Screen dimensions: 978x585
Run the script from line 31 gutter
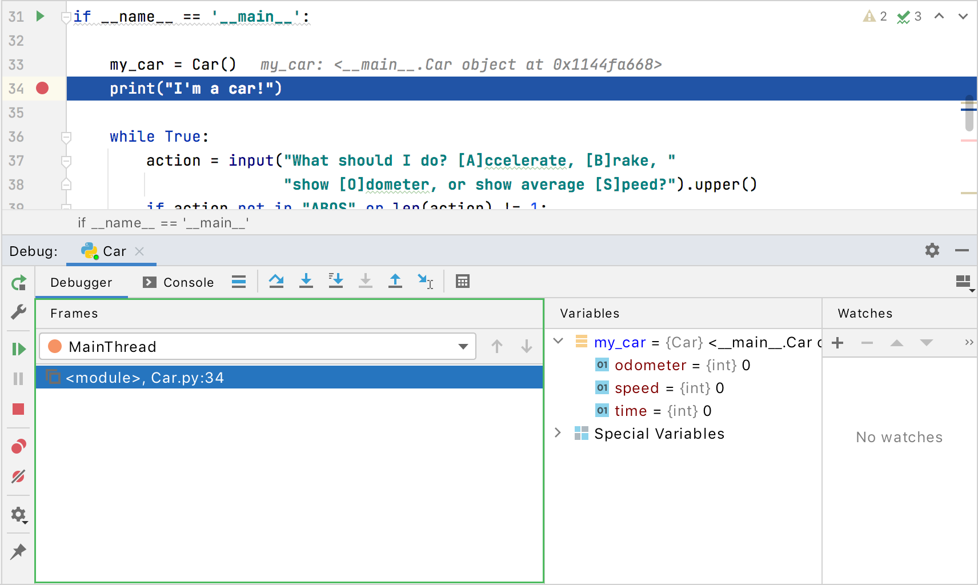(39, 16)
